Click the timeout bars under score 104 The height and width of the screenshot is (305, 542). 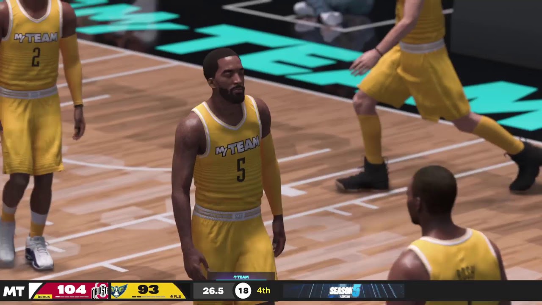point(72,297)
